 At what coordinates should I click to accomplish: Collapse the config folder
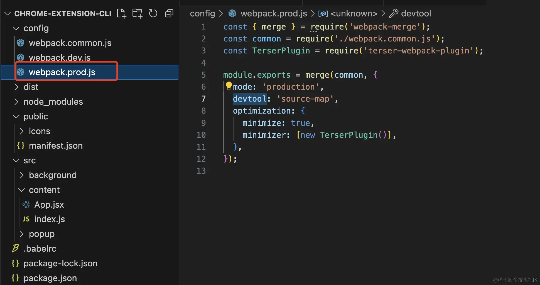(x=16, y=28)
